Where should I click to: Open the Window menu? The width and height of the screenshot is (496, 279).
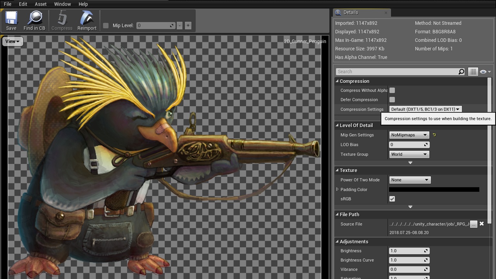click(62, 4)
